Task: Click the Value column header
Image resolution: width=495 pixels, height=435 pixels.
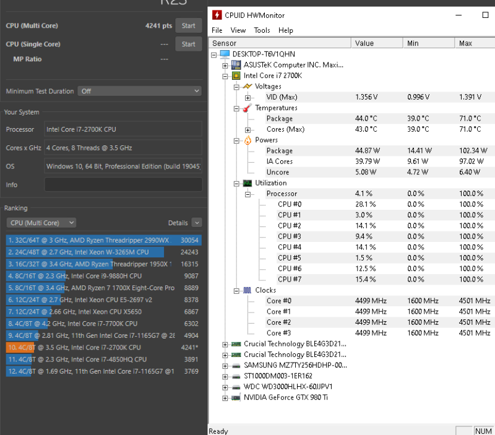Action: 377,43
